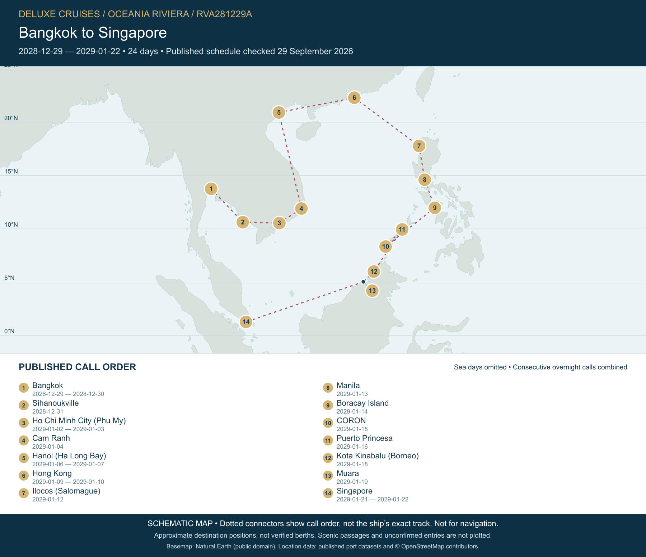Click the legend badge numbered 8
Image resolution: width=646 pixels, height=557 pixels.
(x=328, y=388)
